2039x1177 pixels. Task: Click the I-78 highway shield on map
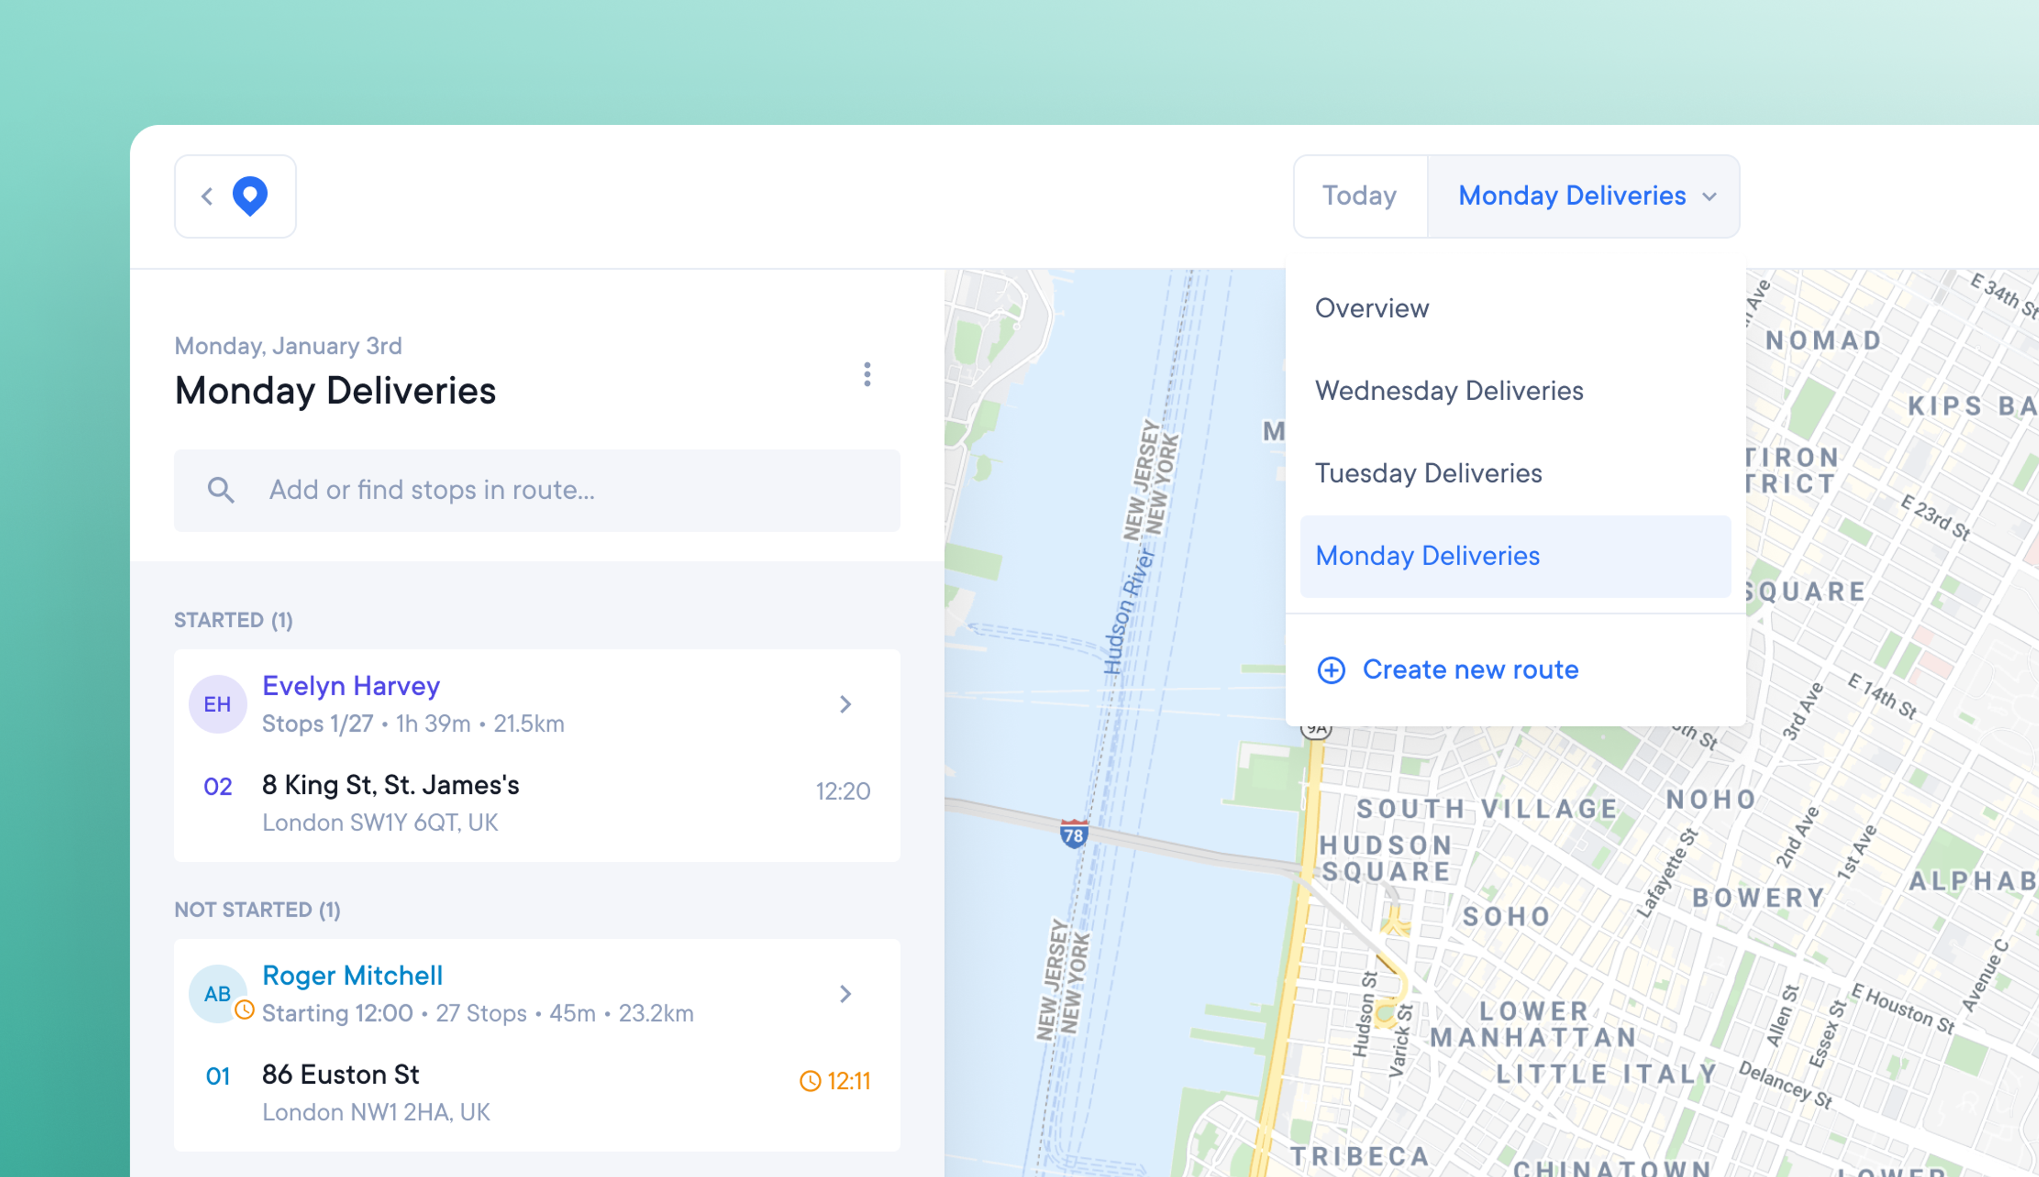pos(1073,834)
